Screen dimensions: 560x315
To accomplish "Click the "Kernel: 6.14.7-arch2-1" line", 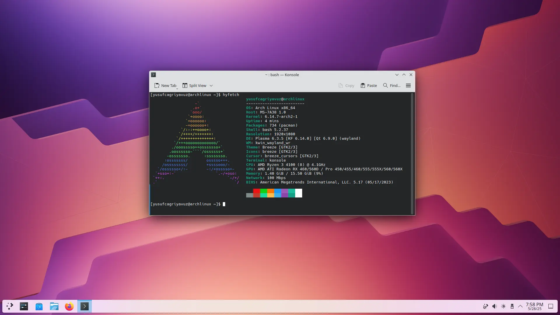I will coord(272,117).
